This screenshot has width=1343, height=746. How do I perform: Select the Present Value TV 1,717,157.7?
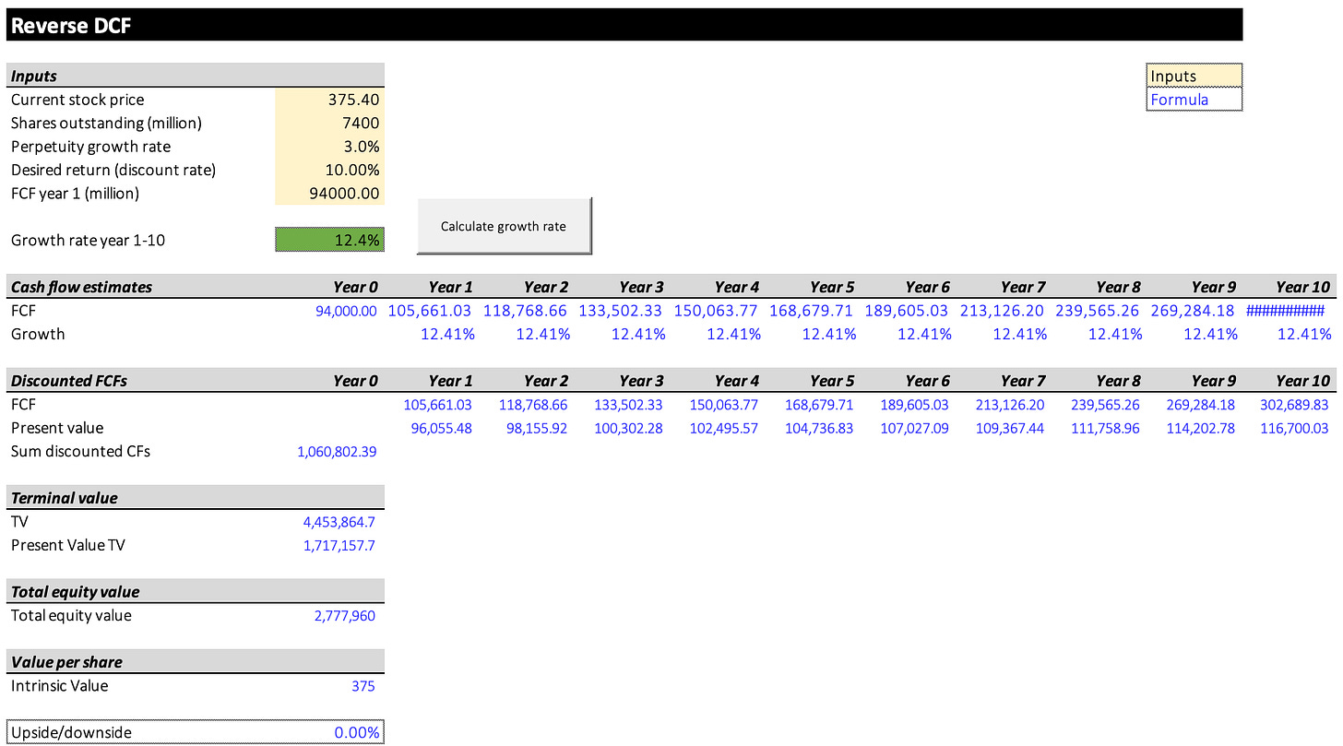click(x=339, y=545)
